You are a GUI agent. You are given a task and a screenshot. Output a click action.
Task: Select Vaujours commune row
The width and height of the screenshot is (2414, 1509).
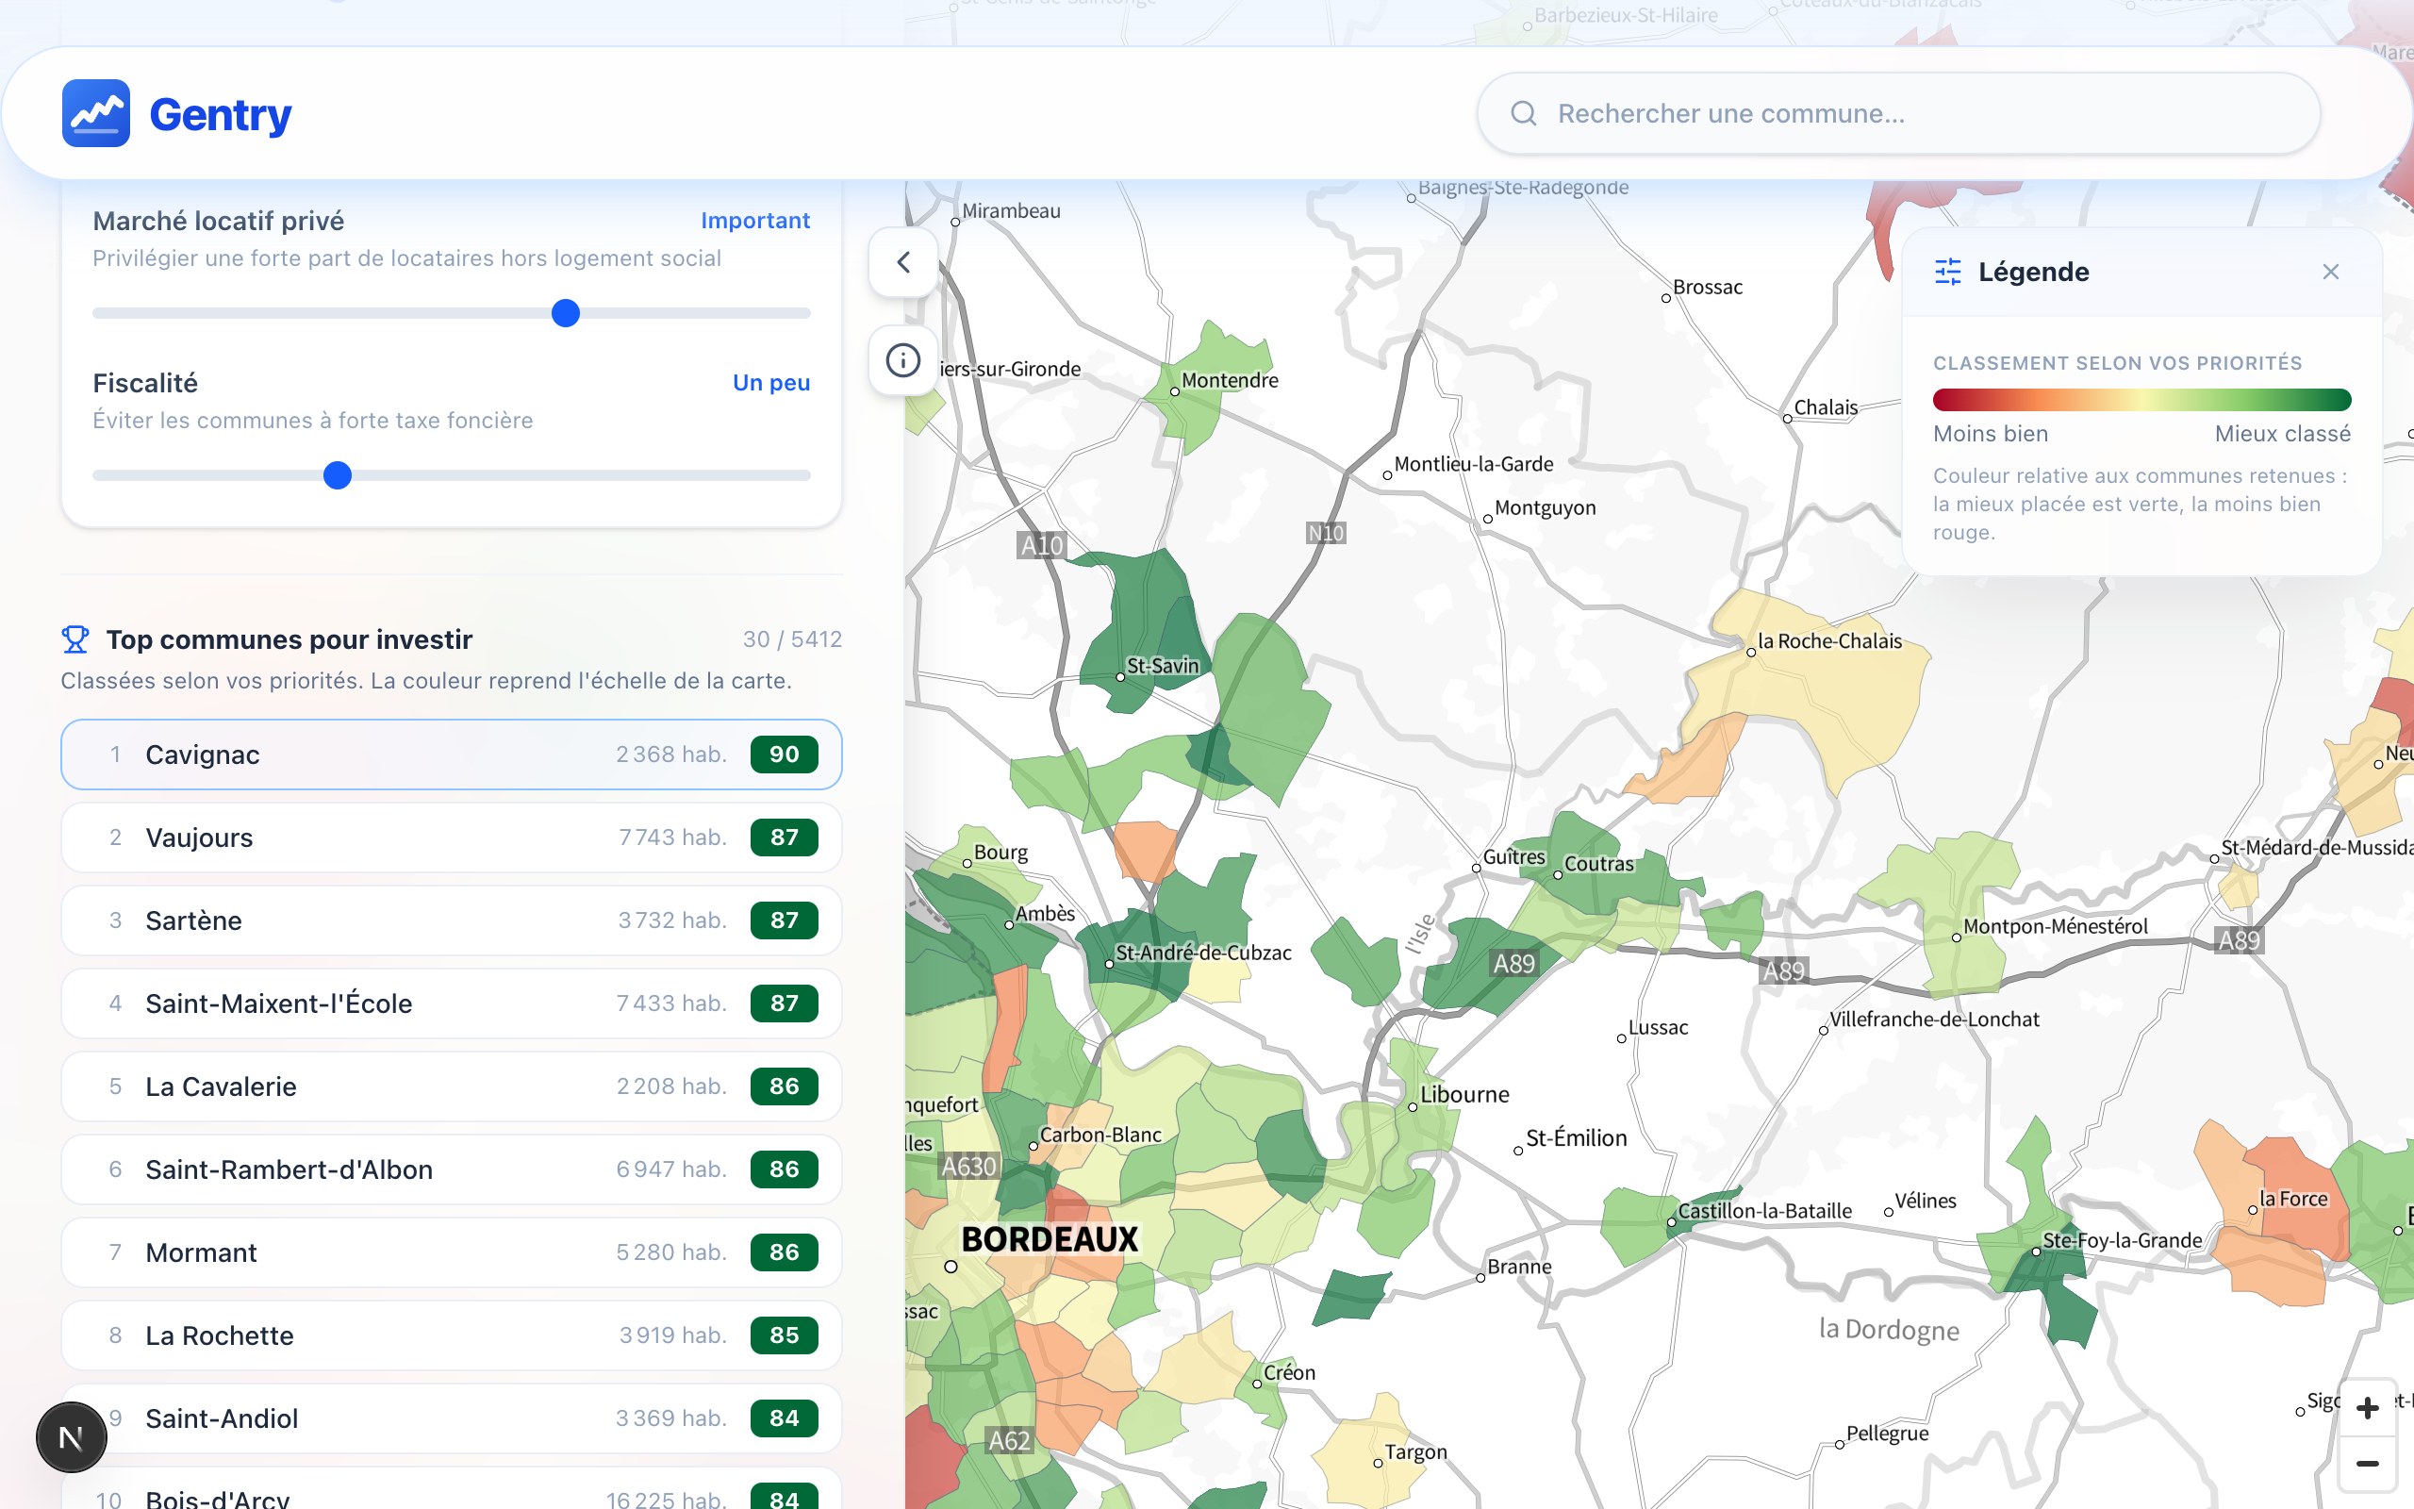(x=451, y=837)
